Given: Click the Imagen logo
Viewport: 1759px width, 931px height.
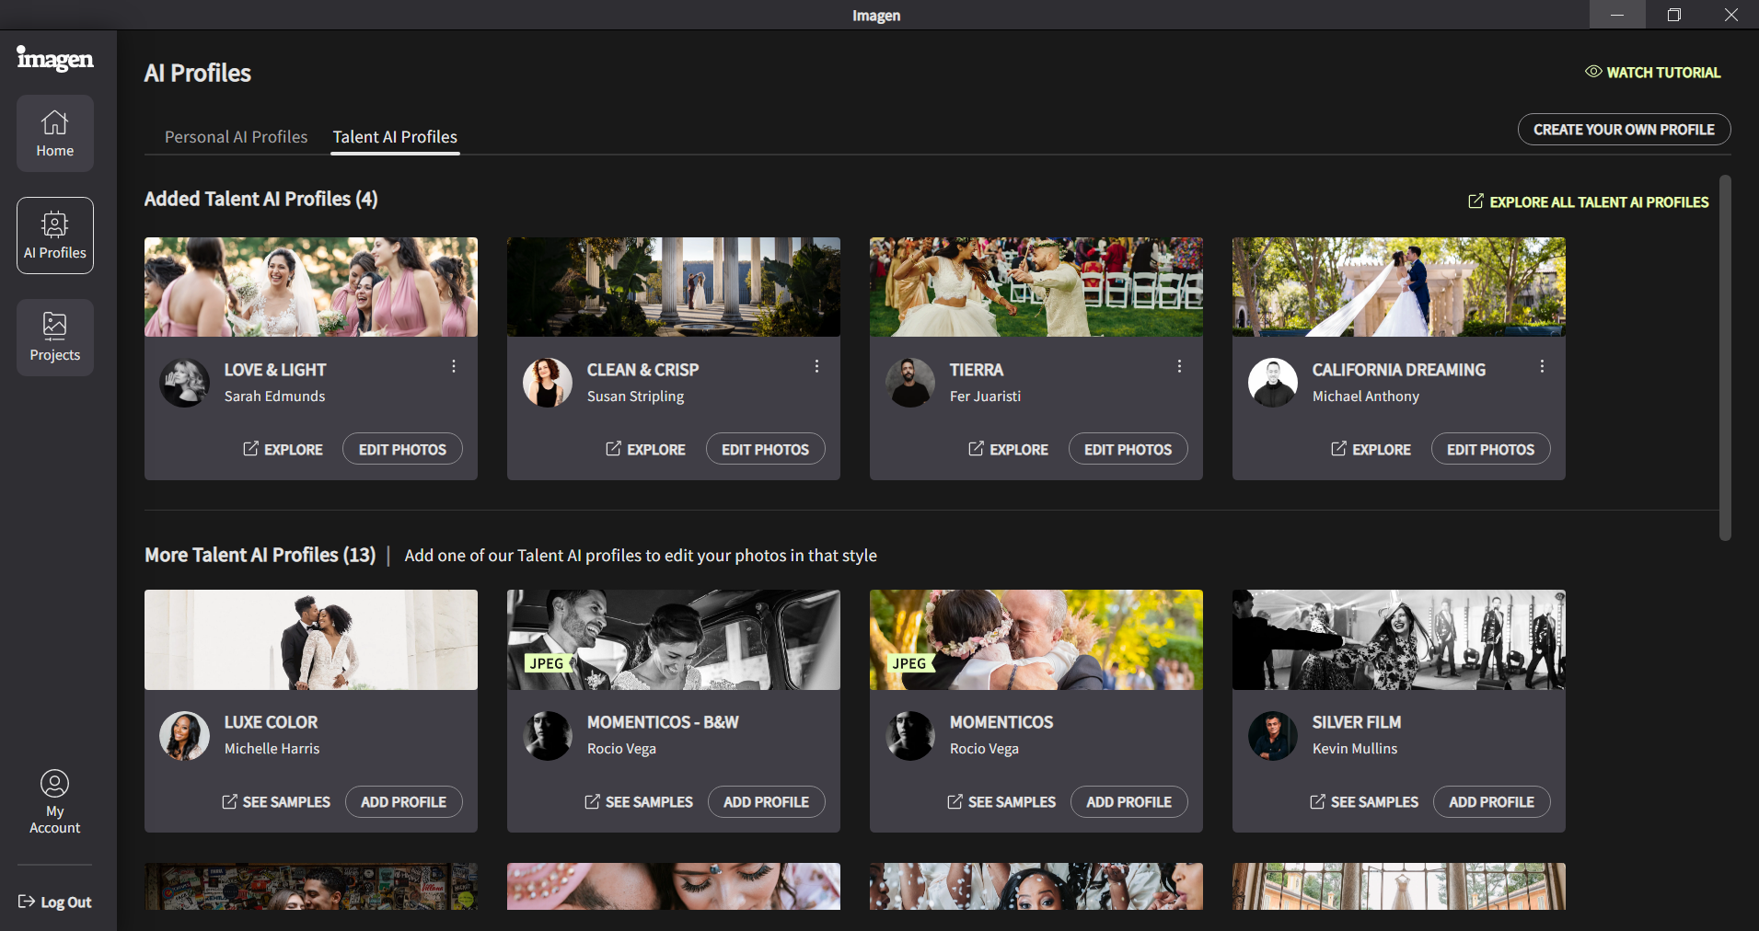Looking at the screenshot, I should pos(55,59).
